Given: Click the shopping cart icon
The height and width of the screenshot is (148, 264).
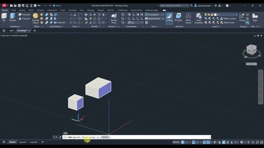Looking at the screenshot, I should pos(215,5).
